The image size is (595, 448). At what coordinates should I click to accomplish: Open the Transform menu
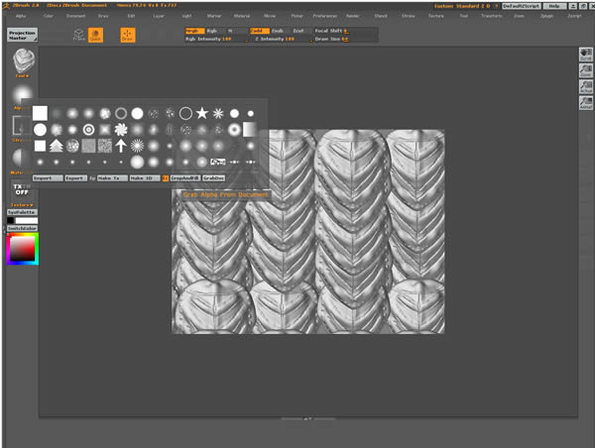pyautogui.click(x=492, y=16)
